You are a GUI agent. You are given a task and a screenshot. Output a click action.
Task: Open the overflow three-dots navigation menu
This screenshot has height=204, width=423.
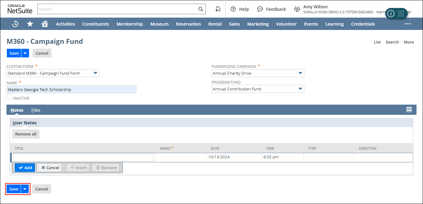(408, 24)
